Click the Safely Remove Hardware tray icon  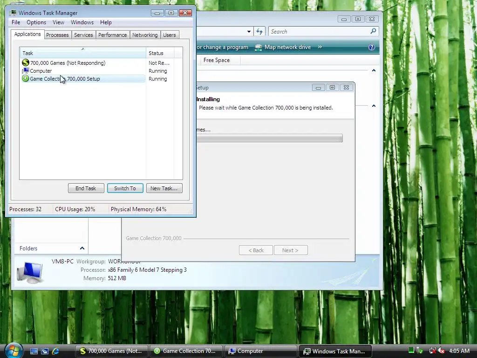tap(420, 351)
